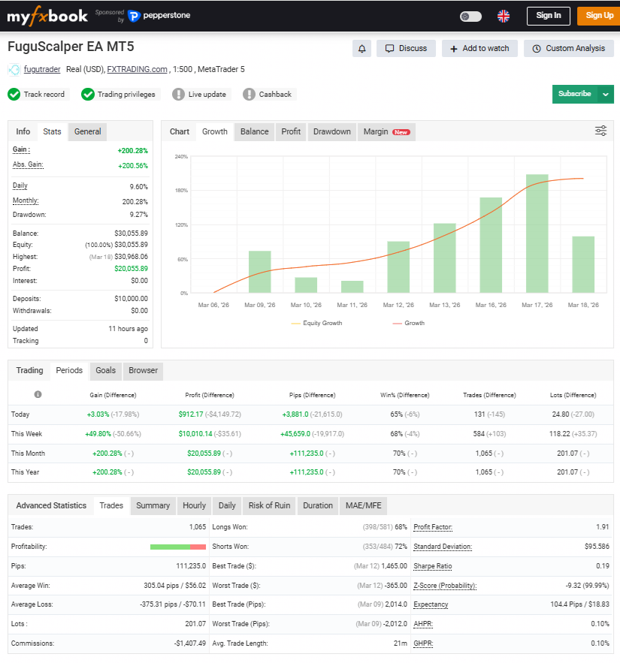Click the Expectancy label
Screen dimensions: 620x663
(431, 604)
